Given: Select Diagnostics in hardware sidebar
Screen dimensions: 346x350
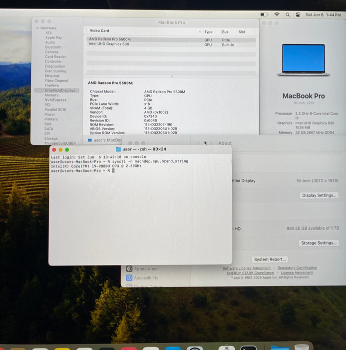Looking at the screenshot, I should tap(55, 66).
